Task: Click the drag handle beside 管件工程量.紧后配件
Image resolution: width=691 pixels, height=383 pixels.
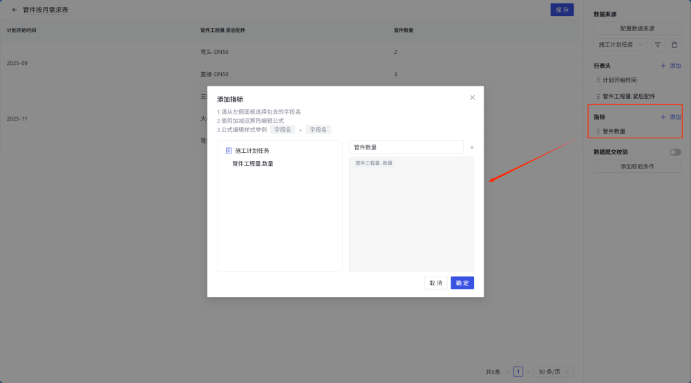Action: click(x=598, y=97)
